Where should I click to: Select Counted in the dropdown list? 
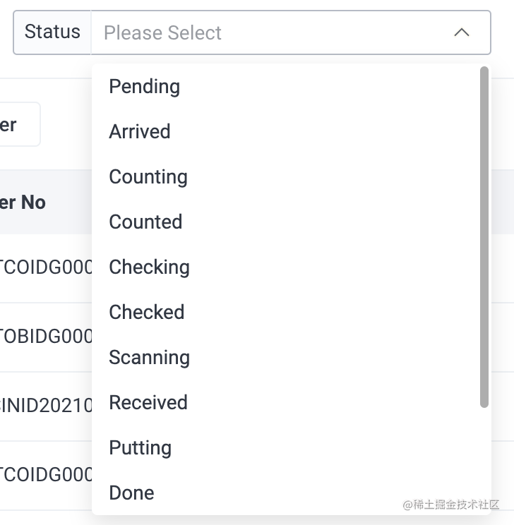[x=145, y=222]
